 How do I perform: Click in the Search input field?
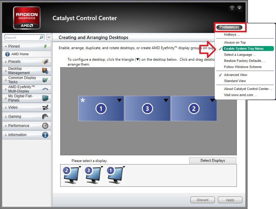[22, 38]
